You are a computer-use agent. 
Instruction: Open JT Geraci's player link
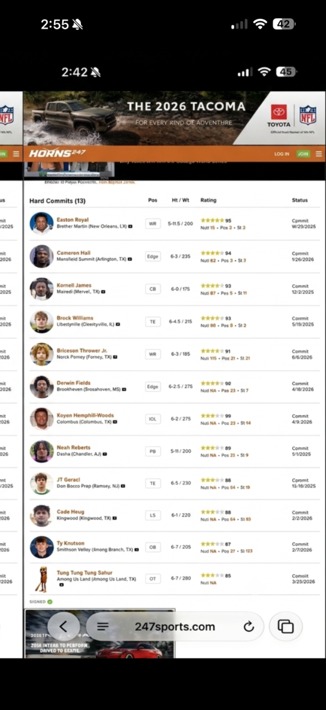click(x=69, y=479)
